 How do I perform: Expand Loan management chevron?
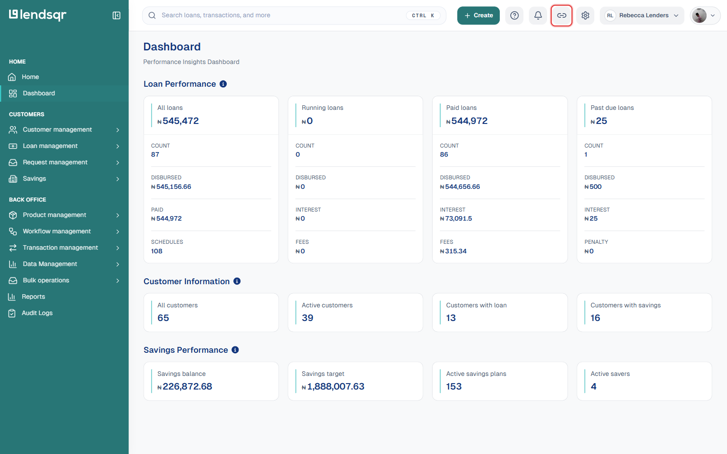(x=118, y=146)
